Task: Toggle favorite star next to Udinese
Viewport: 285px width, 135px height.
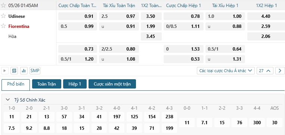Action: [3, 16]
